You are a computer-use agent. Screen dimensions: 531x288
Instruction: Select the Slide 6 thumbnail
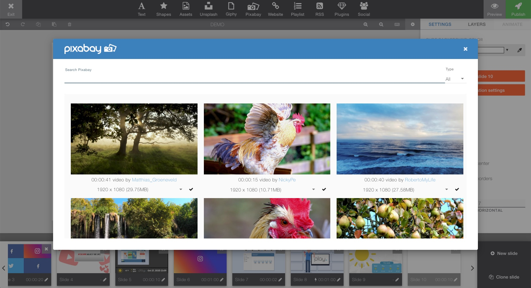coord(200,262)
